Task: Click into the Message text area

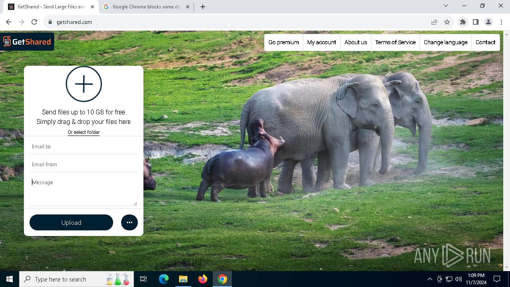Action: point(84,191)
